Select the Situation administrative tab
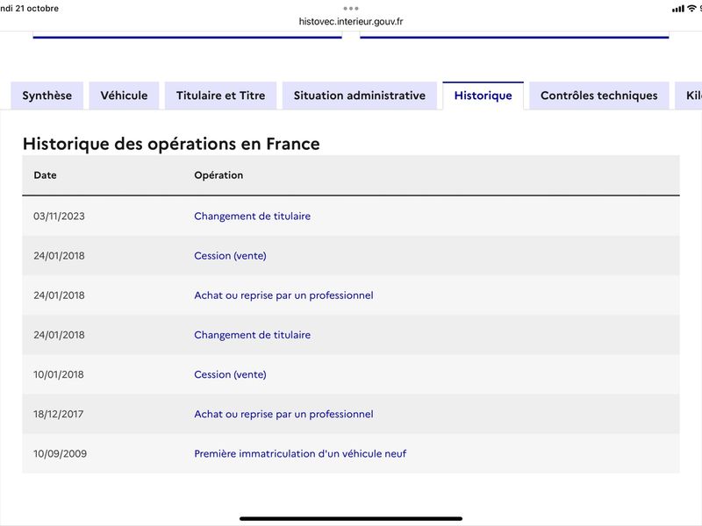The image size is (702, 526). tap(360, 96)
